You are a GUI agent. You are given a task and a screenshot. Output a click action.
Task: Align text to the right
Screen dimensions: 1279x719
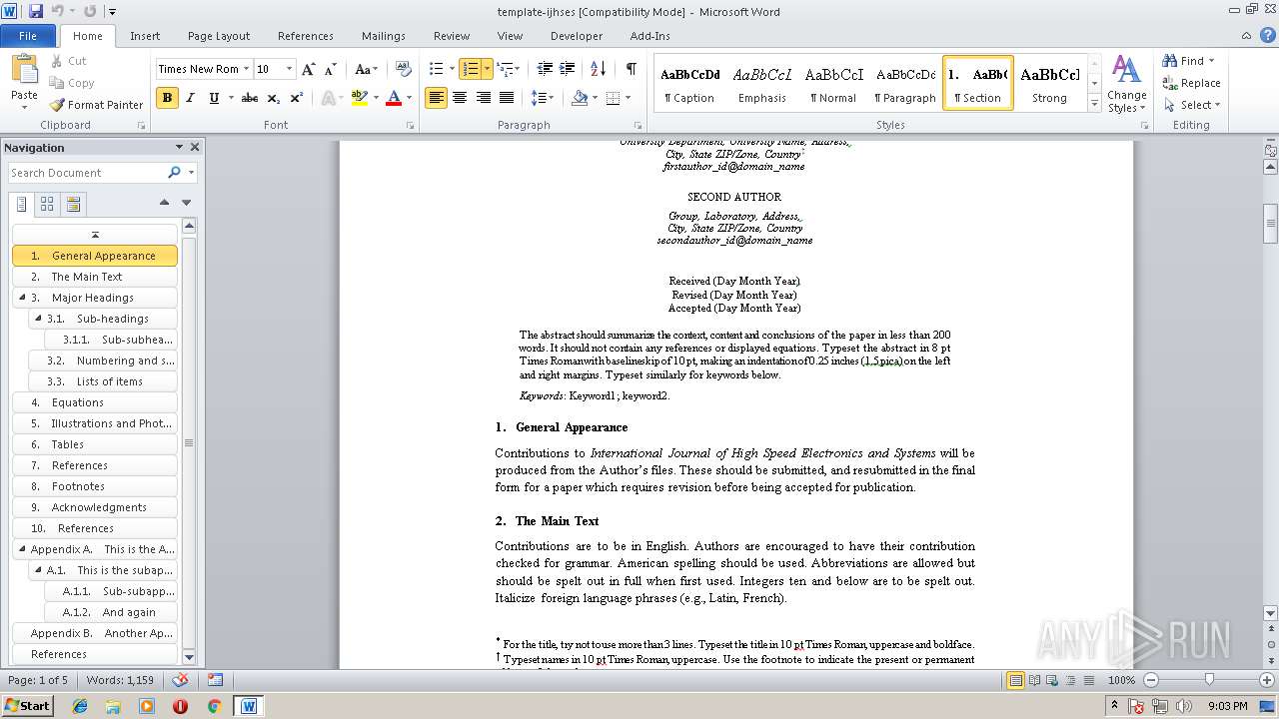tap(484, 98)
